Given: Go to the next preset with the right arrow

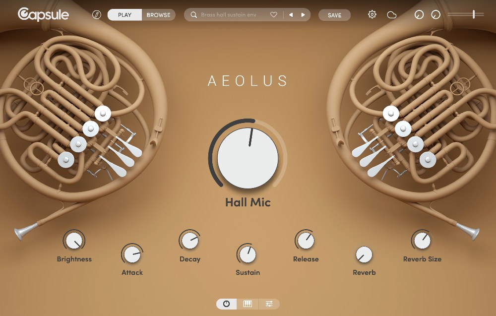Looking at the screenshot, I should click(304, 15).
